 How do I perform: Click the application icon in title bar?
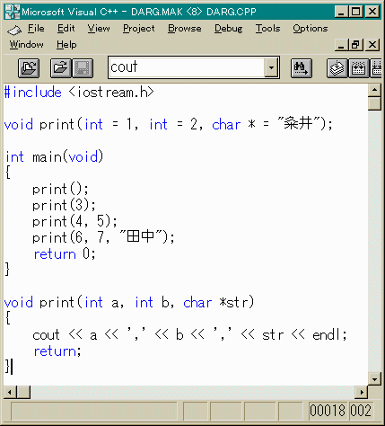coord(13,12)
